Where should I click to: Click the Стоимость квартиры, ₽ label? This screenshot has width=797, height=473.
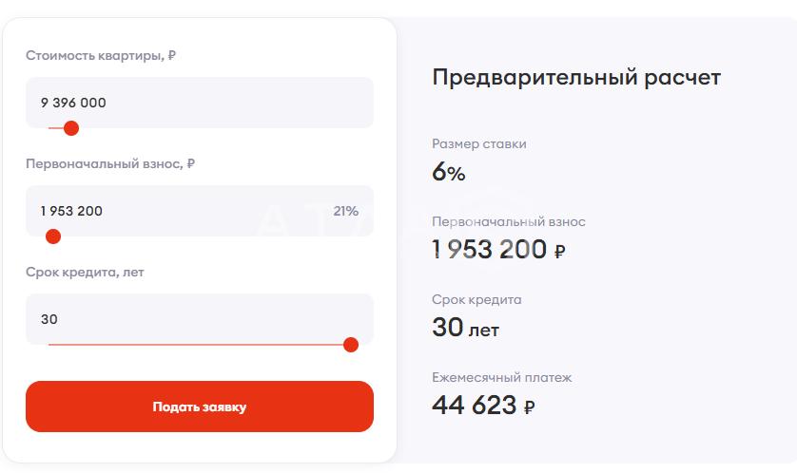(101, 55)
